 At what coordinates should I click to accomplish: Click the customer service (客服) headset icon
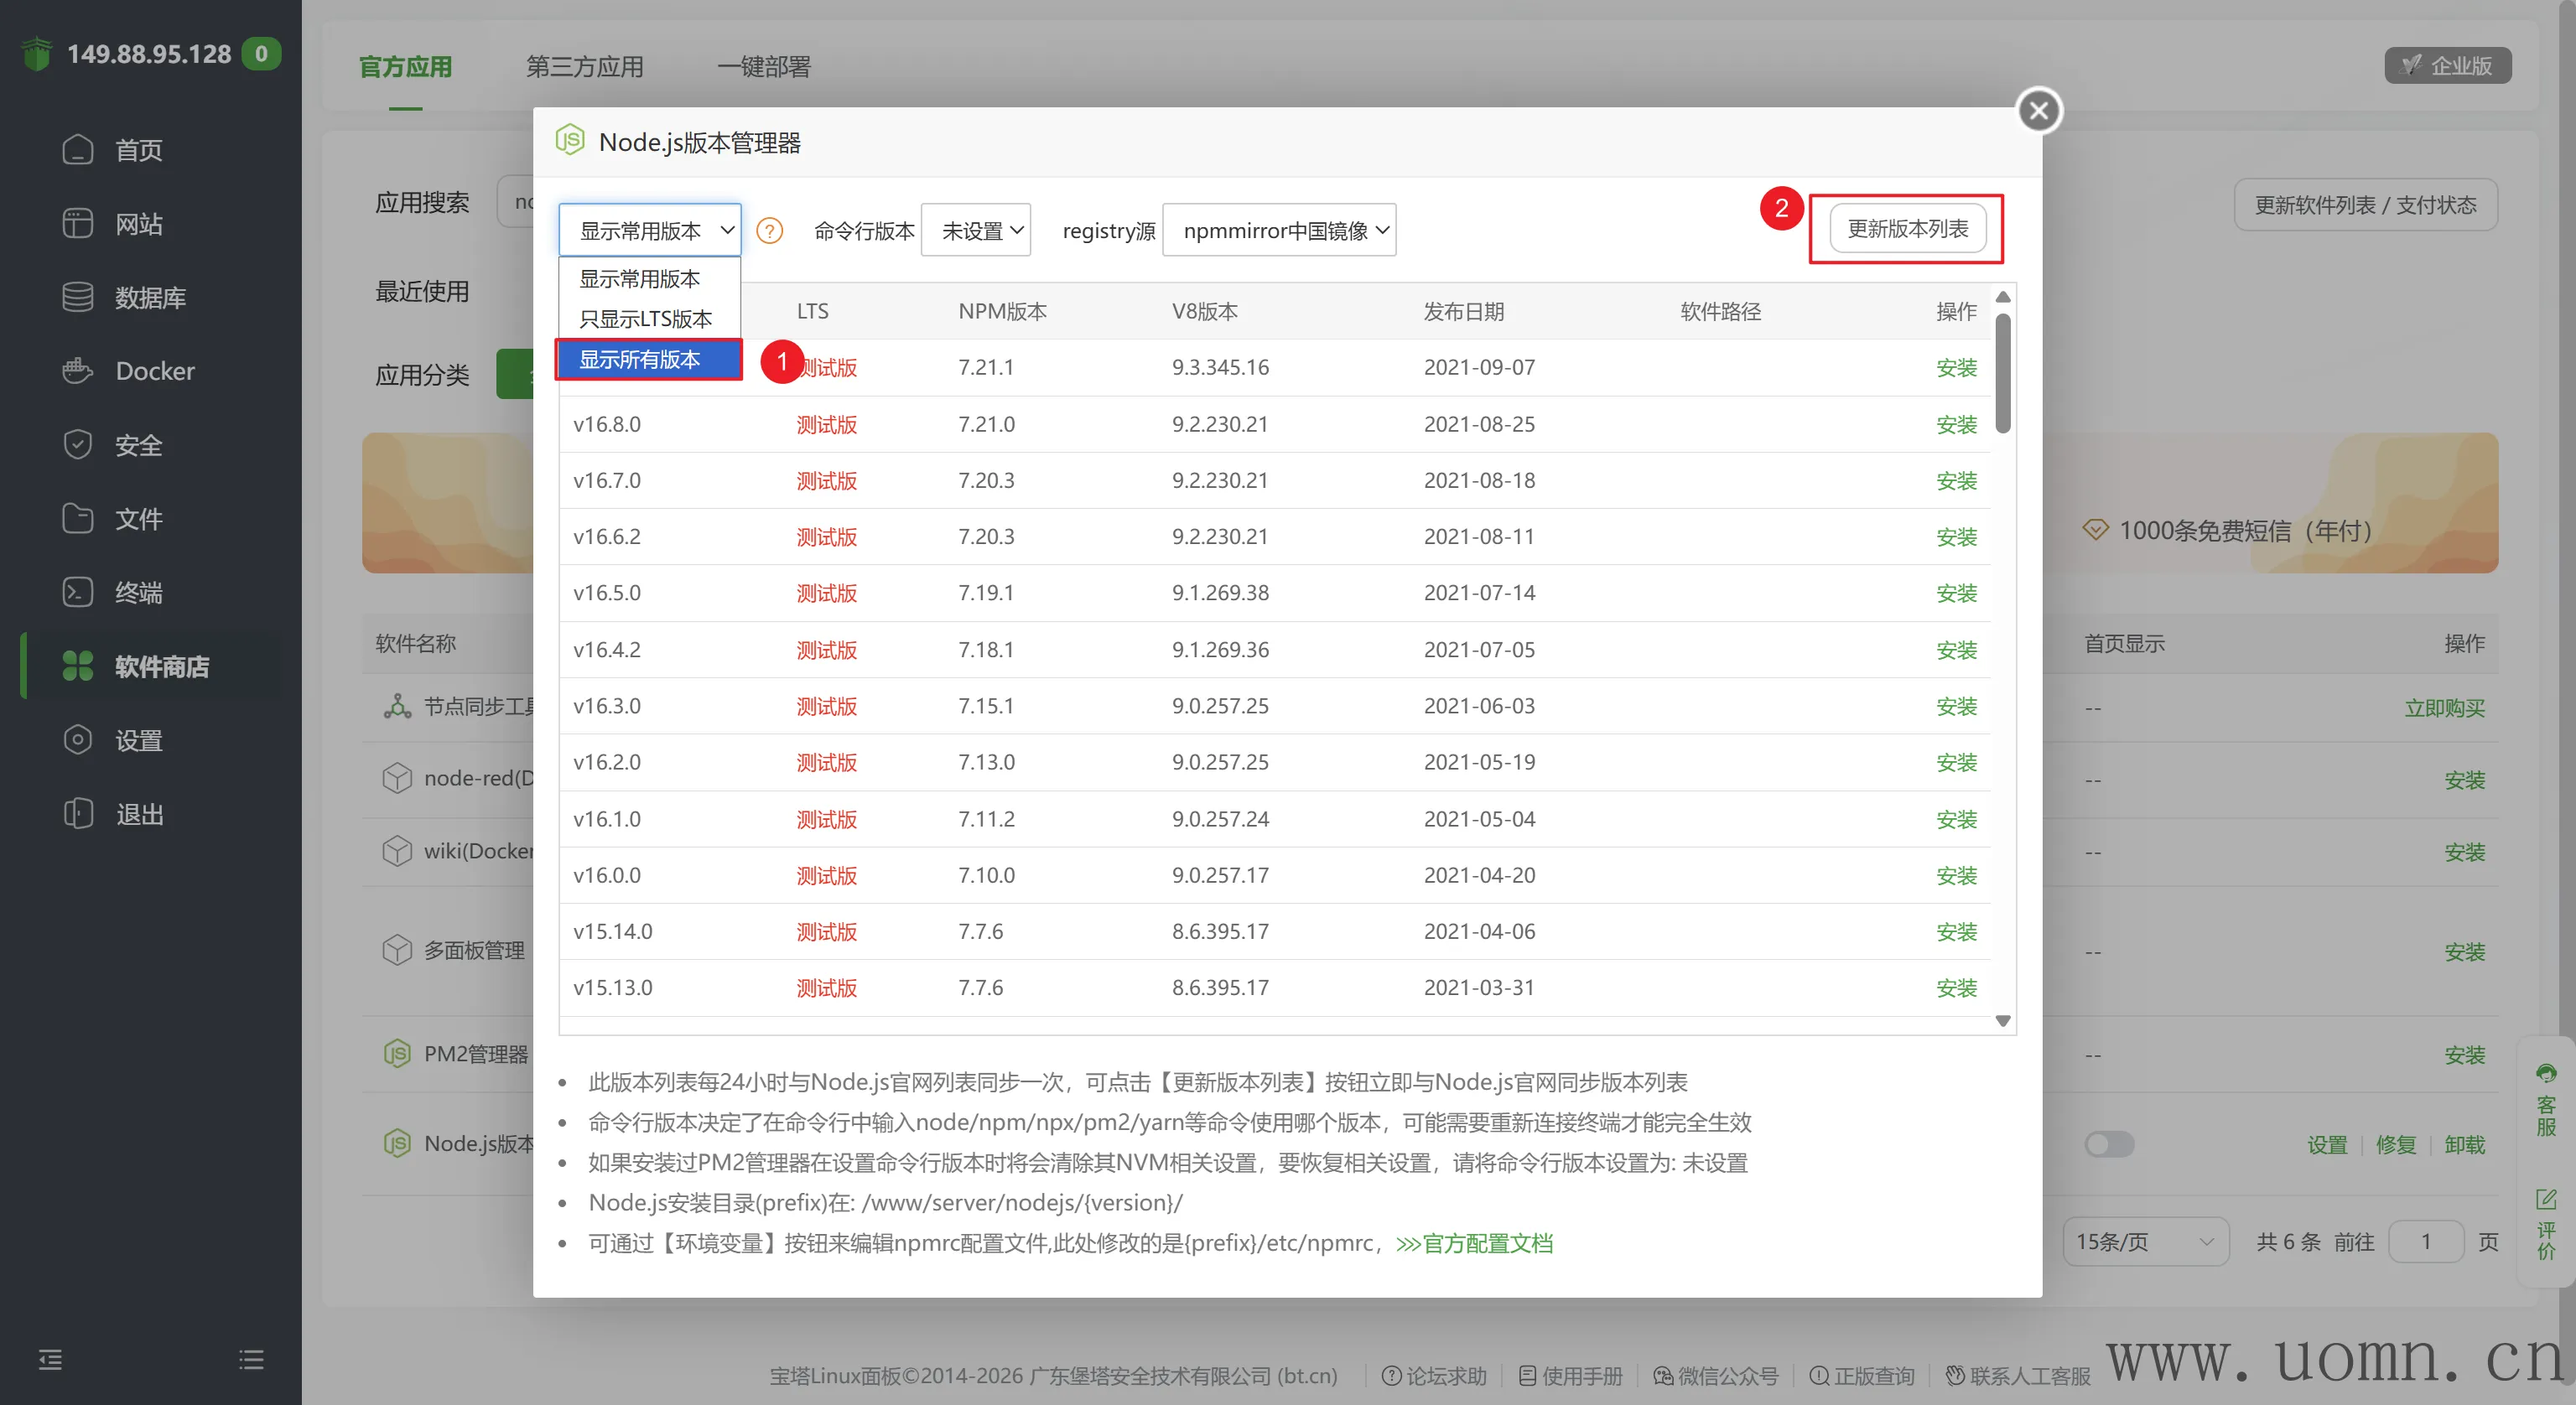pos(2546,1075)
